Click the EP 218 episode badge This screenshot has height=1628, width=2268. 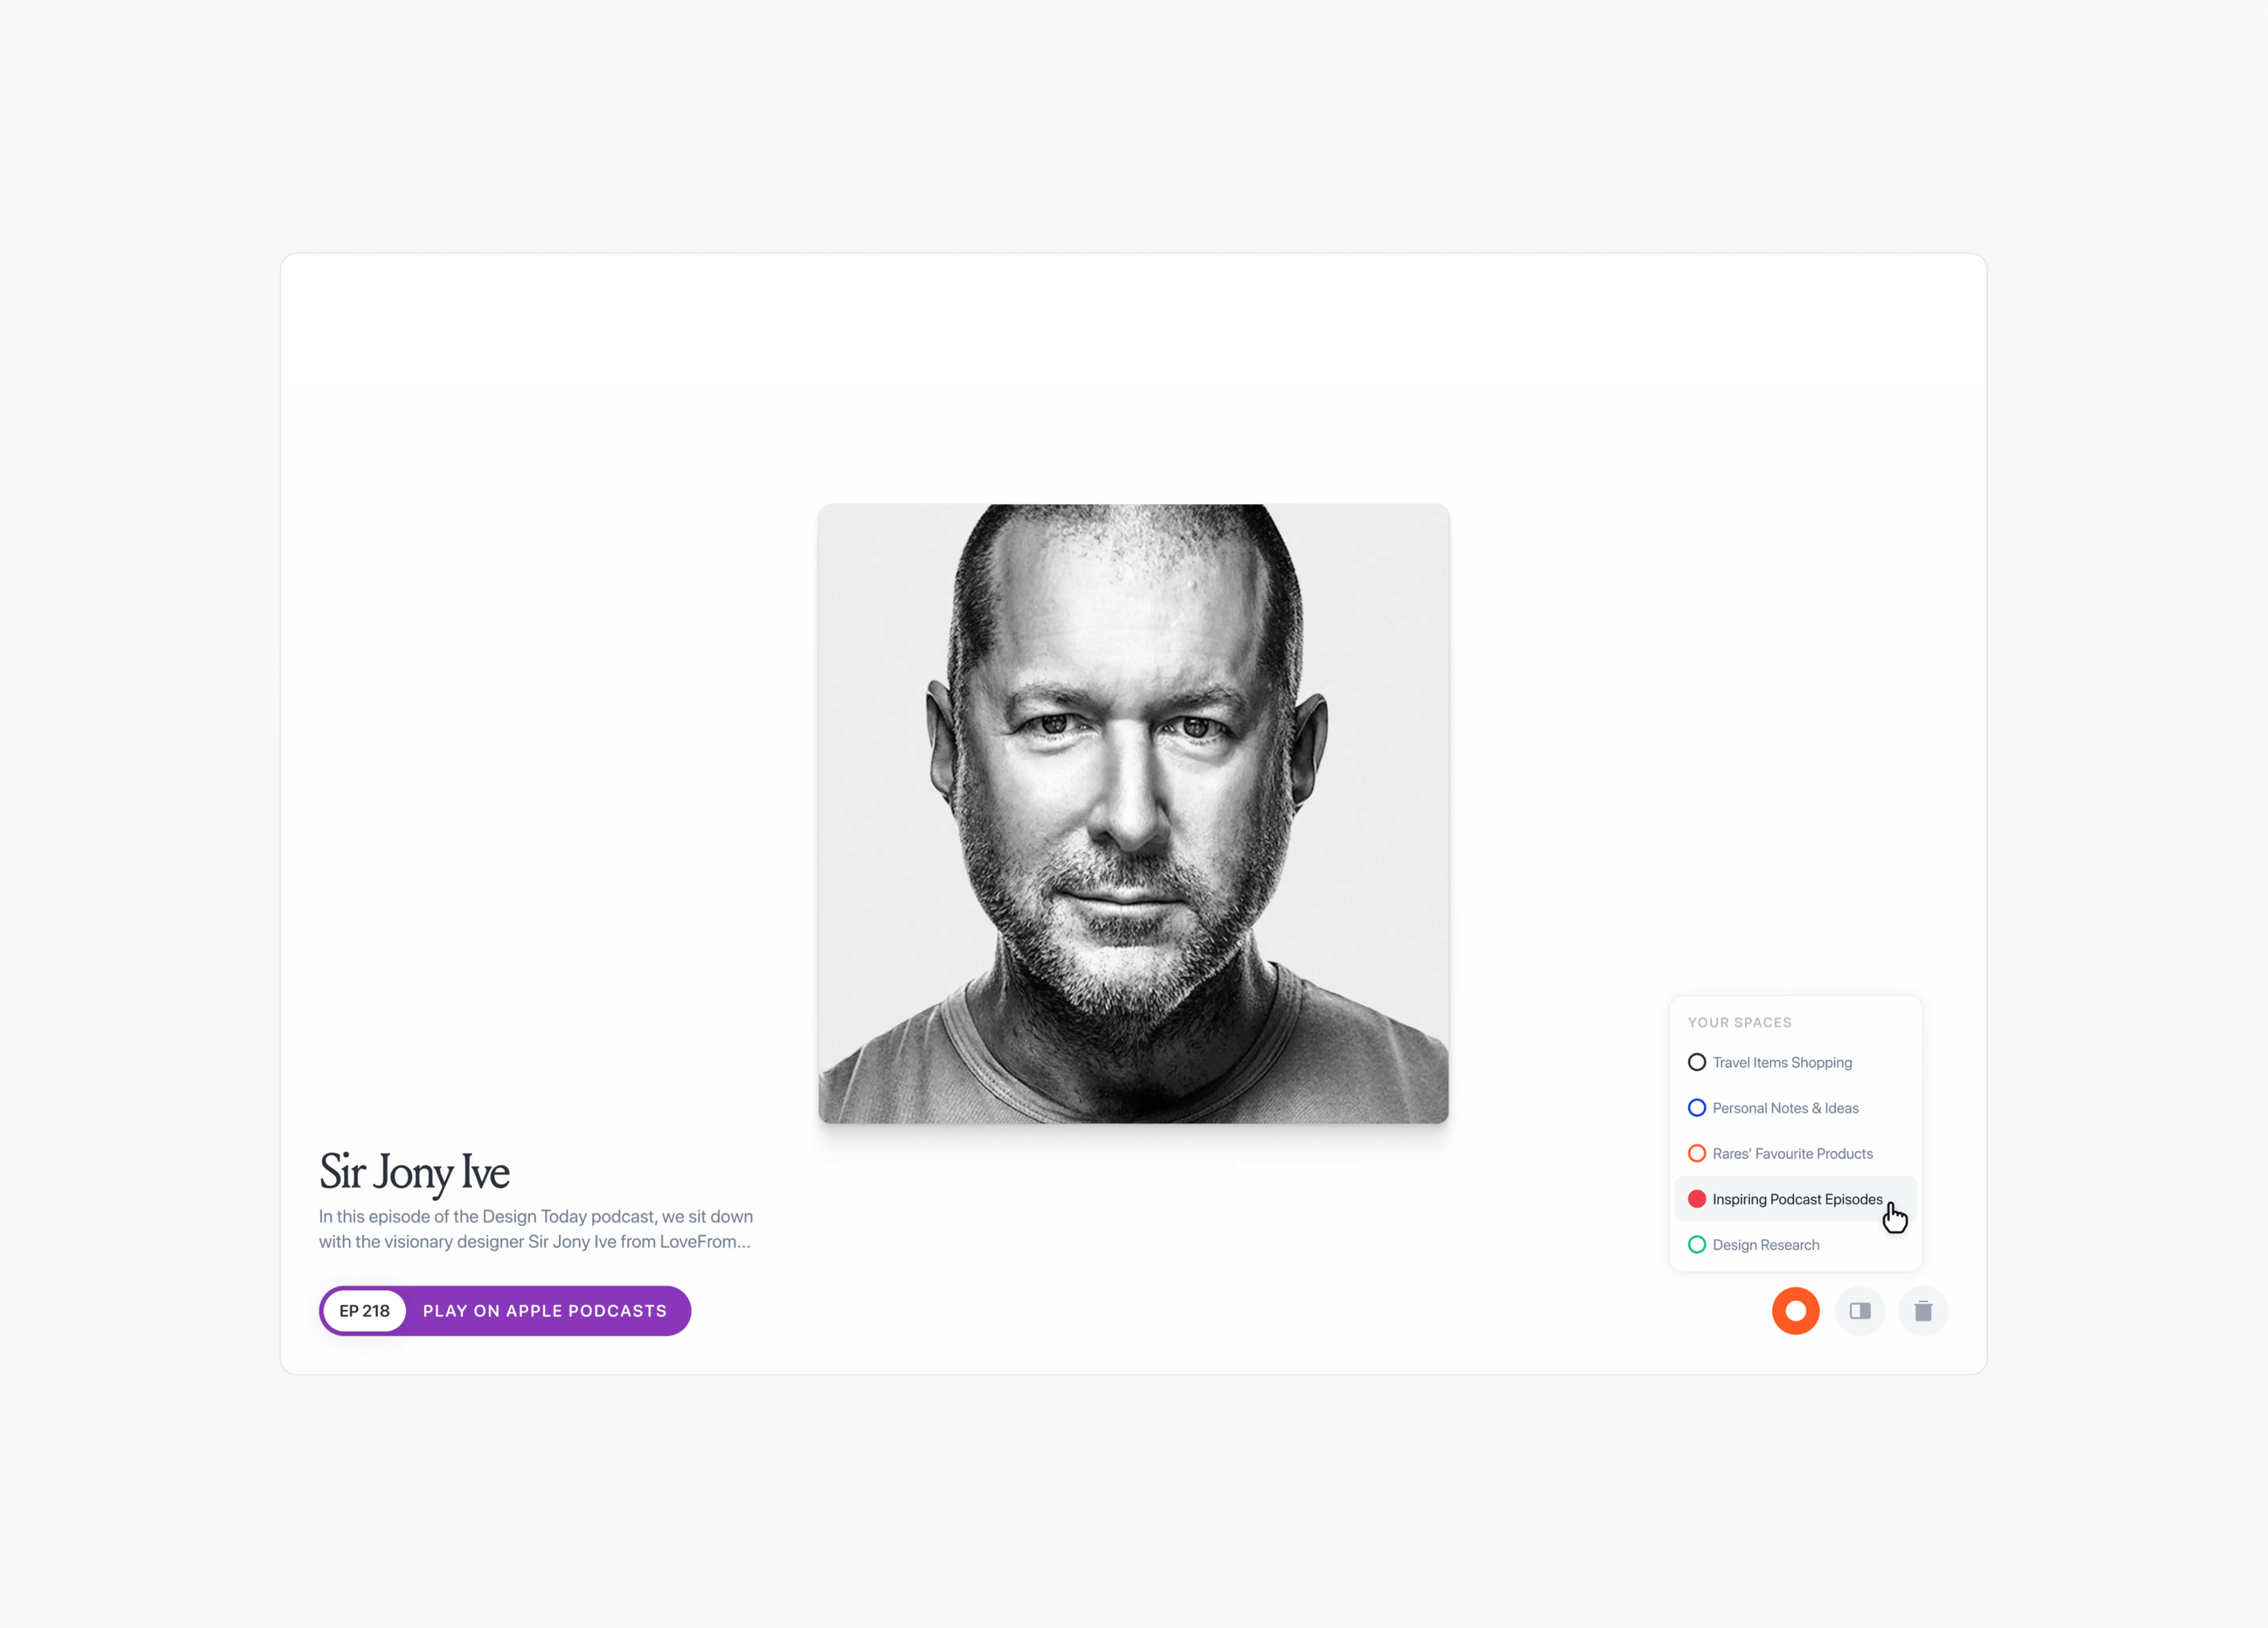coord(364,1311)
